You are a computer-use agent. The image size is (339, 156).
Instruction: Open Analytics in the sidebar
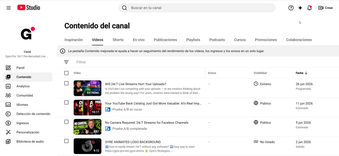(x=27, y=86)
